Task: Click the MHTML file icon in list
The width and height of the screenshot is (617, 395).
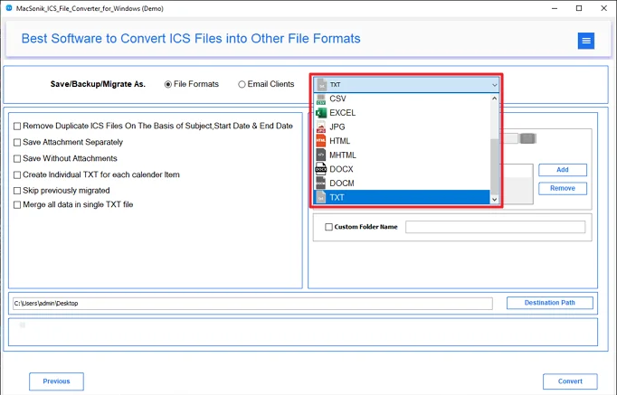Action: click(321, 155)
